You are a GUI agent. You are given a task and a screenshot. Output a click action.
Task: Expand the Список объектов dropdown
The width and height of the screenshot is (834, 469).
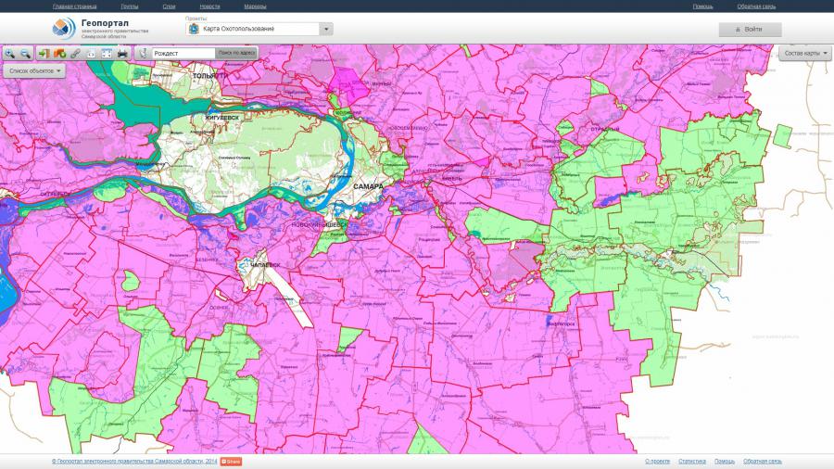tap(35, 70)
